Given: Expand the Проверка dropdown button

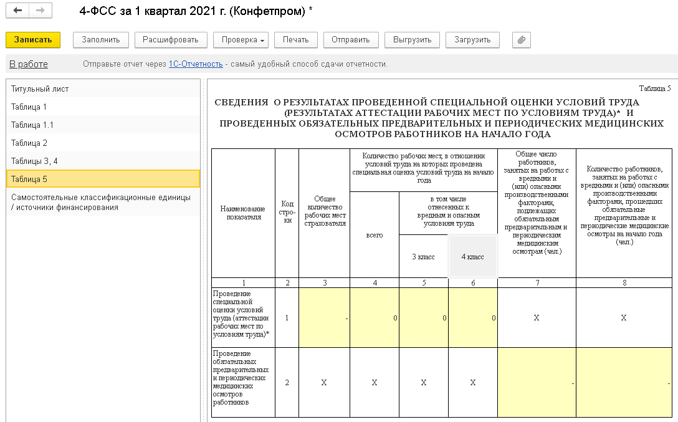Looking at the screenshot, I should [241, 40].
